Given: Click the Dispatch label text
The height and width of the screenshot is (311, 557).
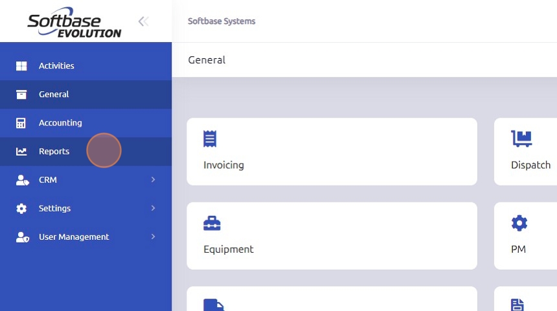Looking at the screenshot, I should (x=530, y=166).
